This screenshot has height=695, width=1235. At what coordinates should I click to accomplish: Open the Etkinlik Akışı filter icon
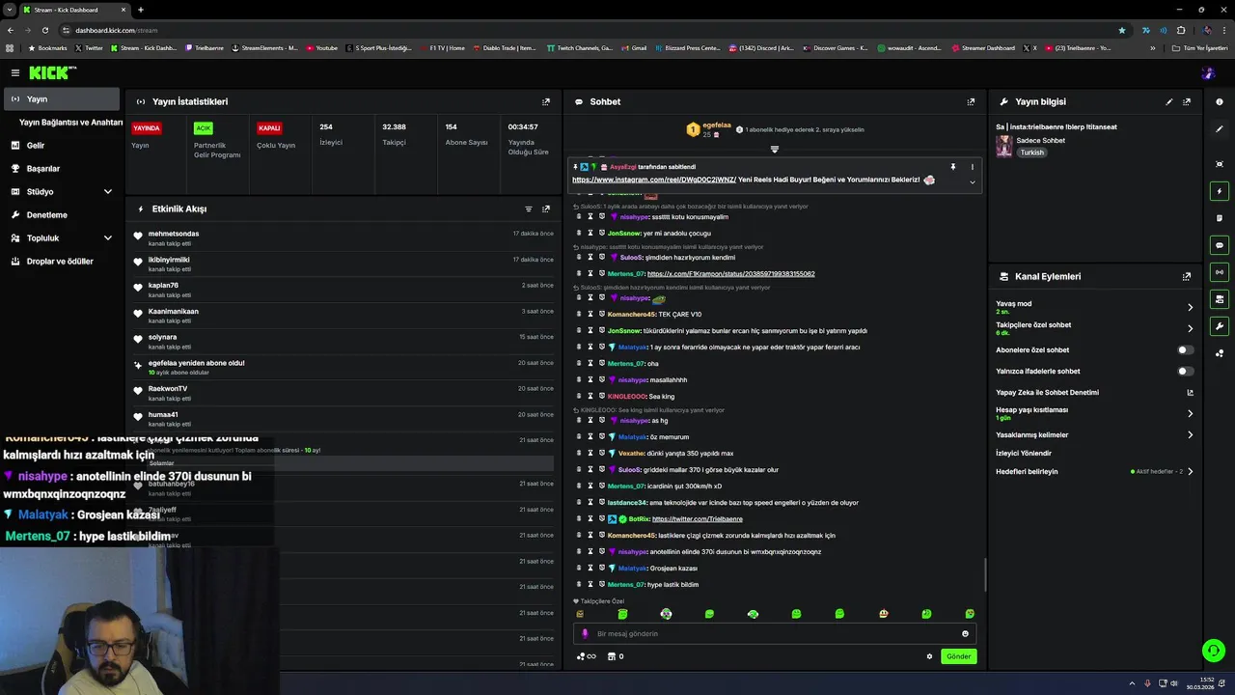pos(529,208)
